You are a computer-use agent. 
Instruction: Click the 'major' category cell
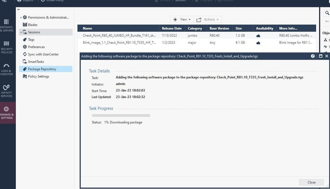192,43
